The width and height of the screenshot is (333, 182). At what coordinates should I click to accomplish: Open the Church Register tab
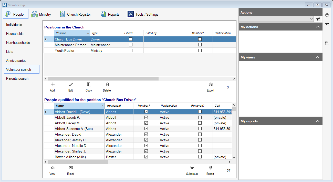click(75, 14)
